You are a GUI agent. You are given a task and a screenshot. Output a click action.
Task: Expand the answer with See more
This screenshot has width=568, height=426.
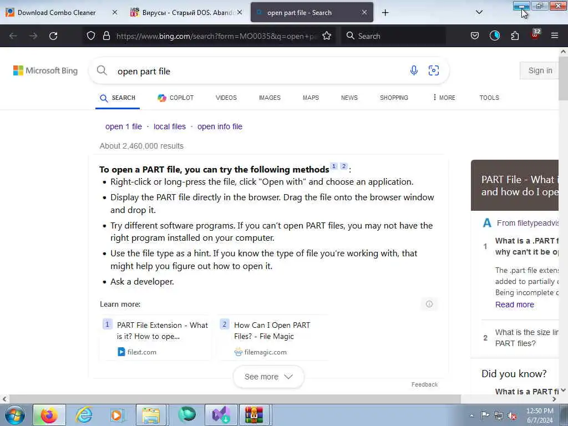click(268, 377)
